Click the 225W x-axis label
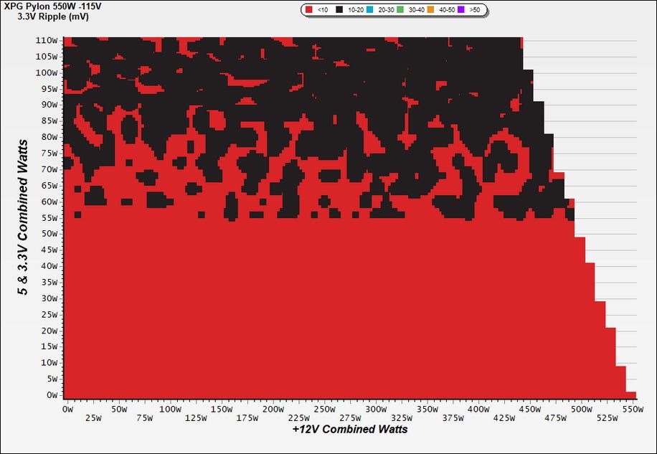657x454 pixels. click(x=299, y=417)
